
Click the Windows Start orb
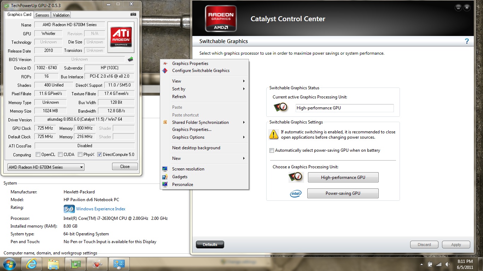pos(10,264)
